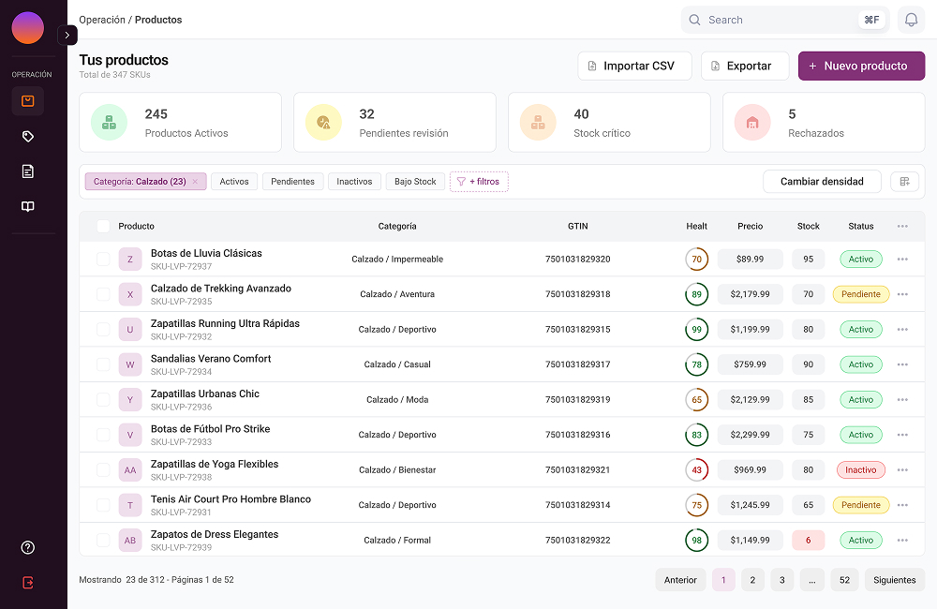The image size is (937, 609).
Task: Click the help question mark icon
Action: 27,547
